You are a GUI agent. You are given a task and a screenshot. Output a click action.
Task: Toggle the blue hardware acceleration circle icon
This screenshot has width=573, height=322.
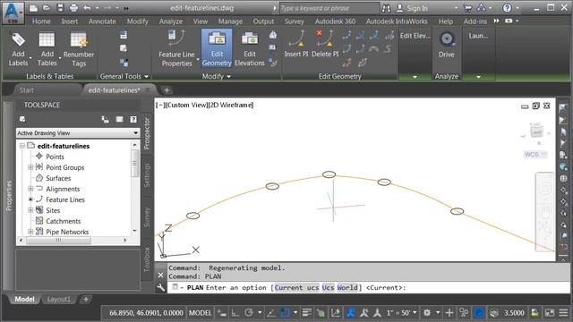[479, 313]
